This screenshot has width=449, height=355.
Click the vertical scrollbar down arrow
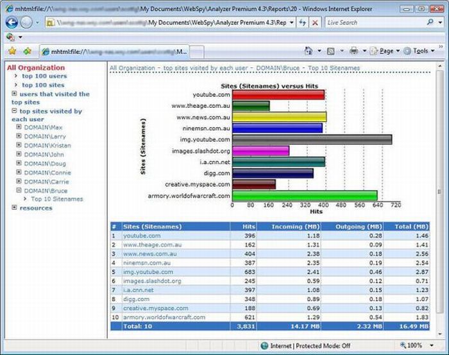click(439, 334)
